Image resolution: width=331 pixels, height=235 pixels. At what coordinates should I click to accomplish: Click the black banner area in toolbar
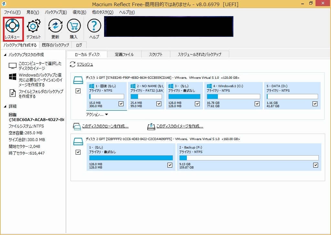click(169, 26)
